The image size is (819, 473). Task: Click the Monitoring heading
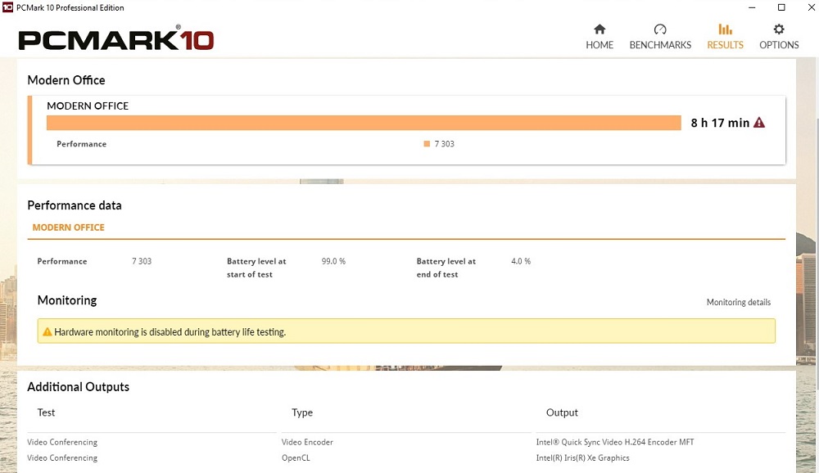67,300
